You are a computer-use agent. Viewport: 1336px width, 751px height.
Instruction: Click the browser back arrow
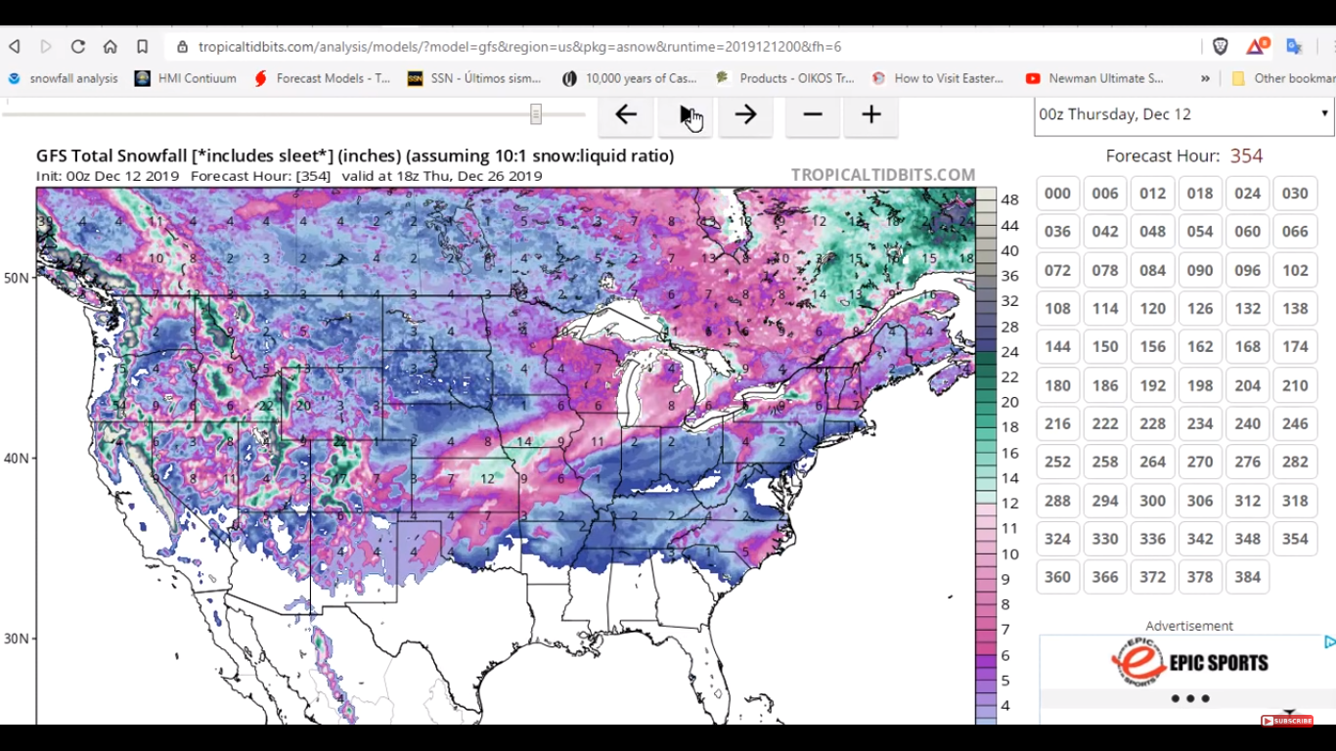tap(15, 47)
